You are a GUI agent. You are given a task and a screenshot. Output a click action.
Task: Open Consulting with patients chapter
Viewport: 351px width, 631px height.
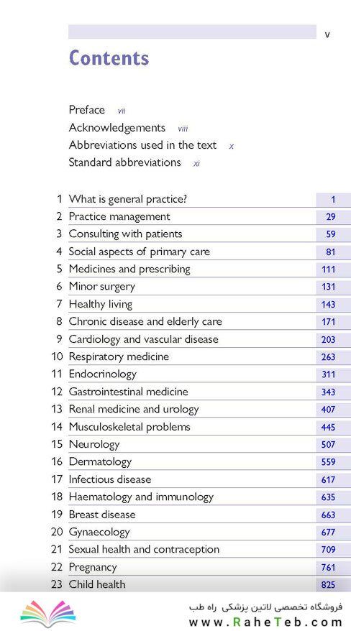[125, 234]
